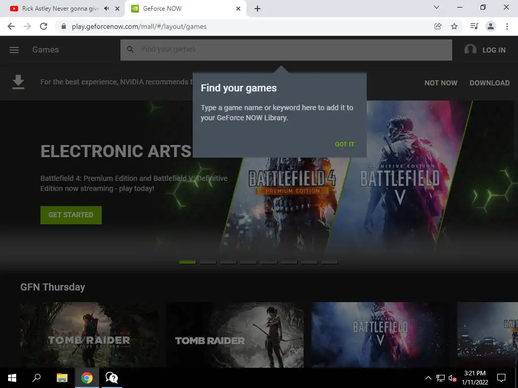This screenshot has height=388, width=518.
Task: Click the Games page title
Action: [46, 50]
